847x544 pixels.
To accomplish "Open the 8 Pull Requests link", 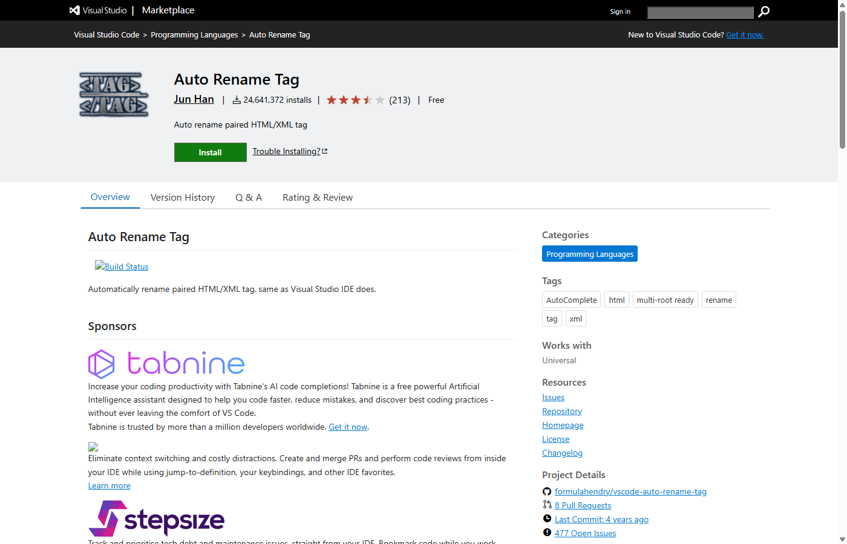I will pyautogui.click(x=583, y=505).
